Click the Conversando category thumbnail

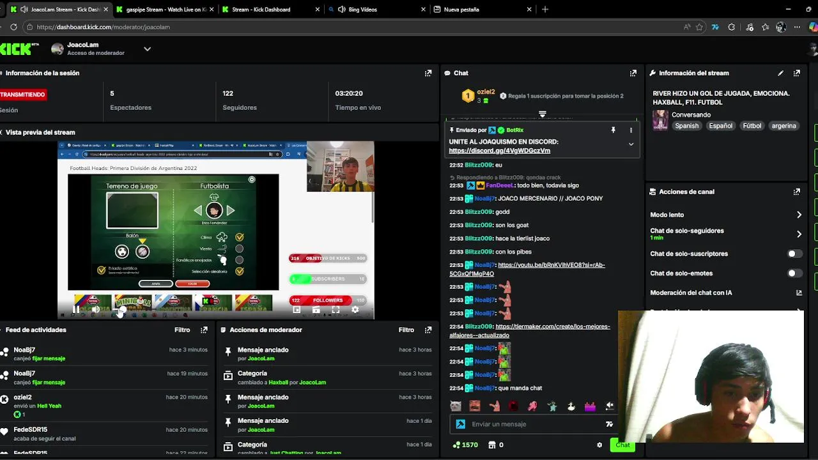point(660,119)
